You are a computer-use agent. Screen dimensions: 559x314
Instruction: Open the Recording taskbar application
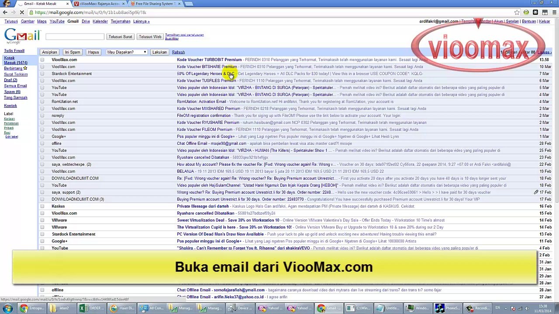click(x=478, y=308)
